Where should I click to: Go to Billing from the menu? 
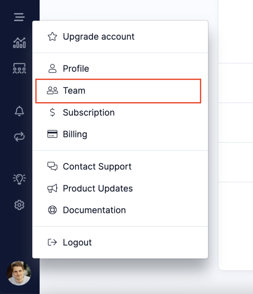point(75,134)
